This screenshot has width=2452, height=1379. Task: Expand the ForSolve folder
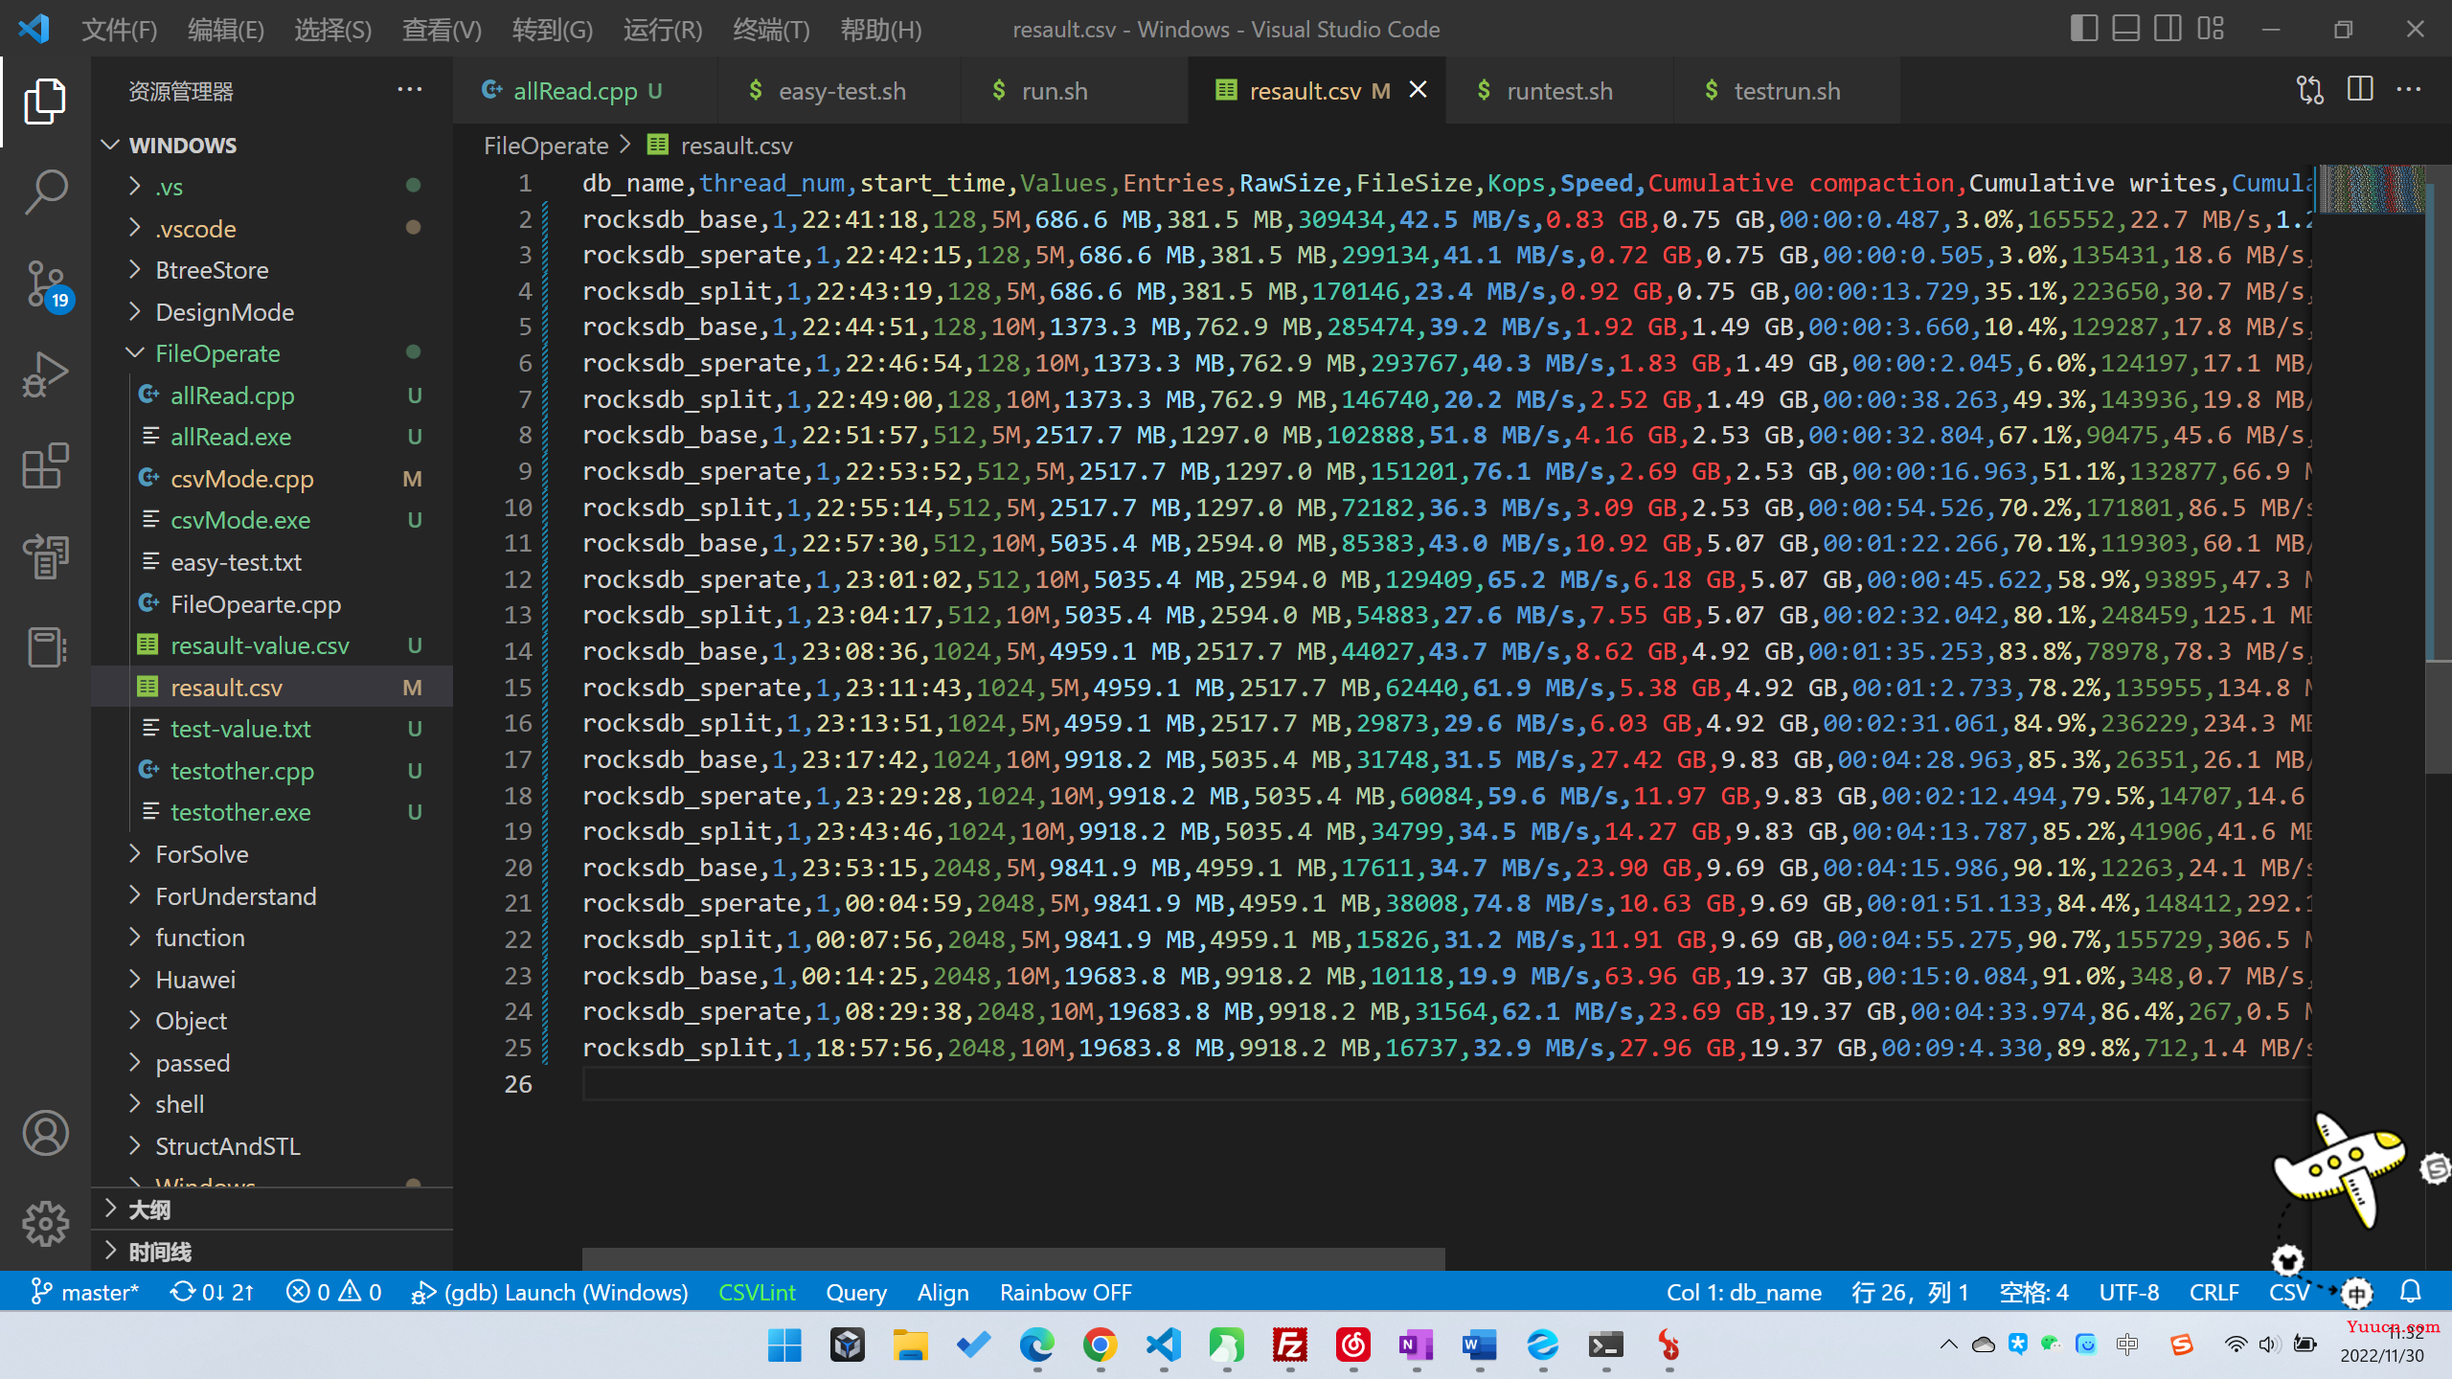pyautogui.click(x=273, y=854)
